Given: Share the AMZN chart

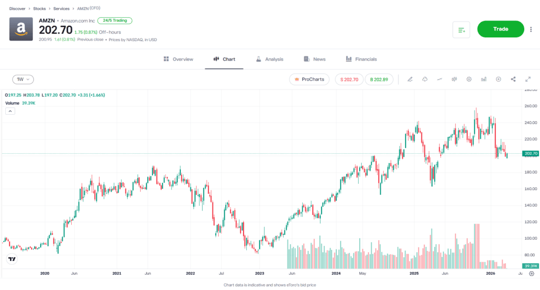Looking at the screenshot, I should (513, 79).
